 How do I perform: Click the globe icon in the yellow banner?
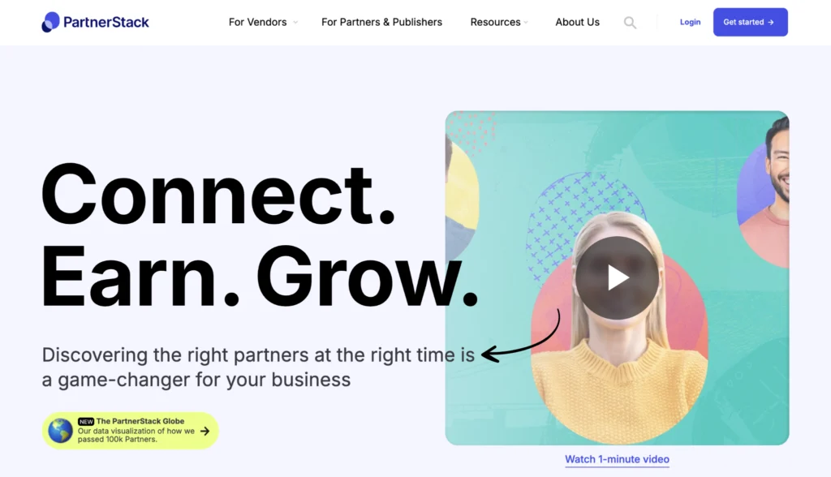(60, 431)
